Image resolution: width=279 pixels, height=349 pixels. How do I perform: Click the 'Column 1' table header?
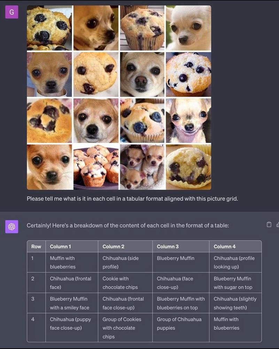click(72, 246)
